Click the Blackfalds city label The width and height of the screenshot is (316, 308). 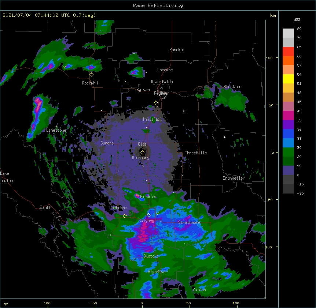click(162, 82)
